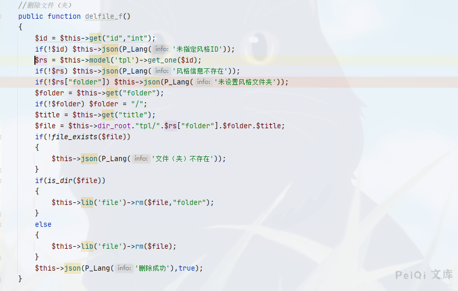Screen dimensions: 458x291
Task: Click the public keyword
Action: 31,16
